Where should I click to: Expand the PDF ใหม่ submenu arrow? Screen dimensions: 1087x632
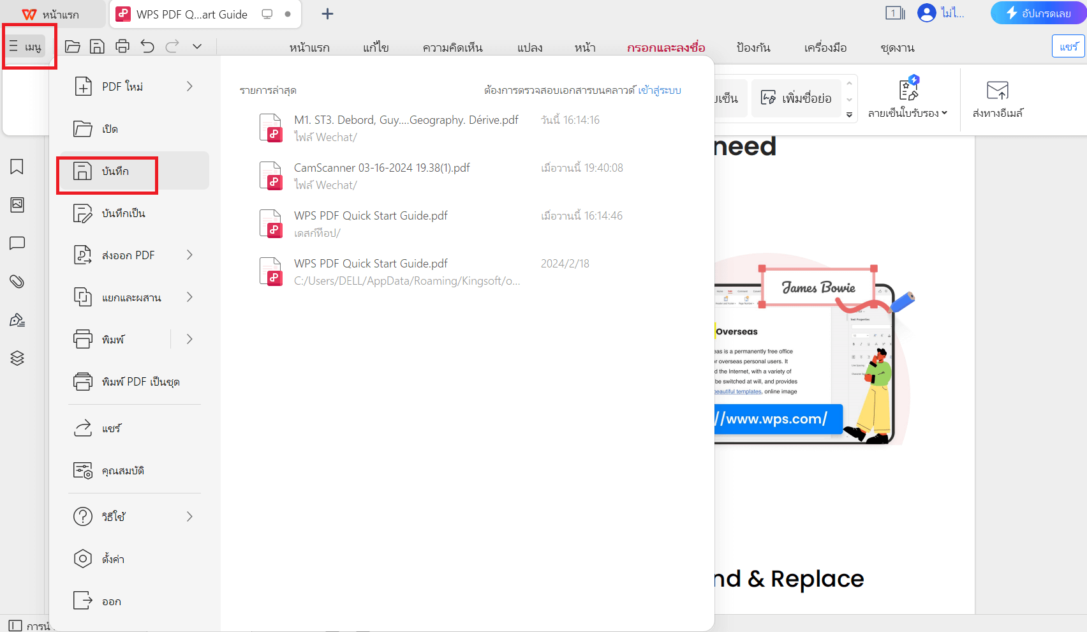tap(189, 86)
